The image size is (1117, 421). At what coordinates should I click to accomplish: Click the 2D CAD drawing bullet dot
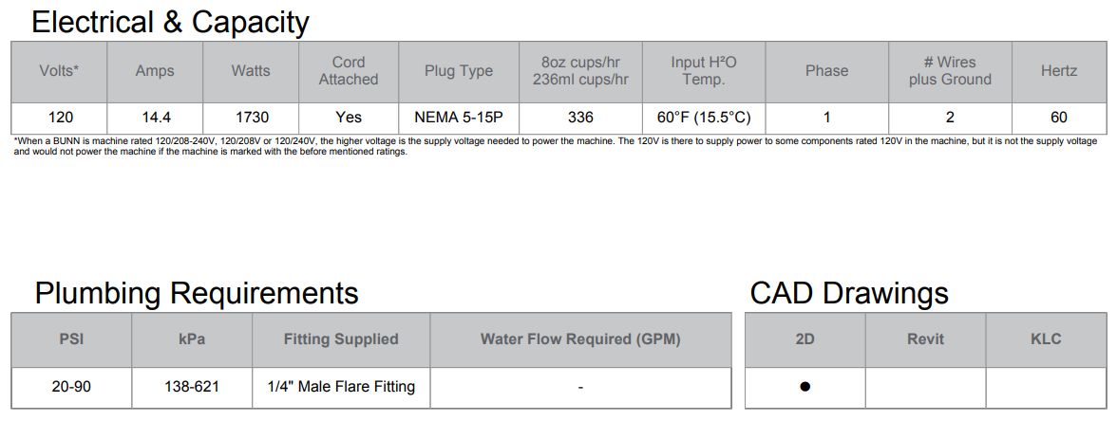pos(805,387)
